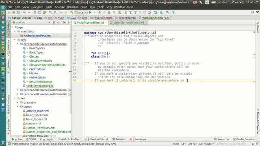This screenshot has height=146, width=260.
Task: Select activity_main.xml in layout folder
Action: tap(38, 111)
